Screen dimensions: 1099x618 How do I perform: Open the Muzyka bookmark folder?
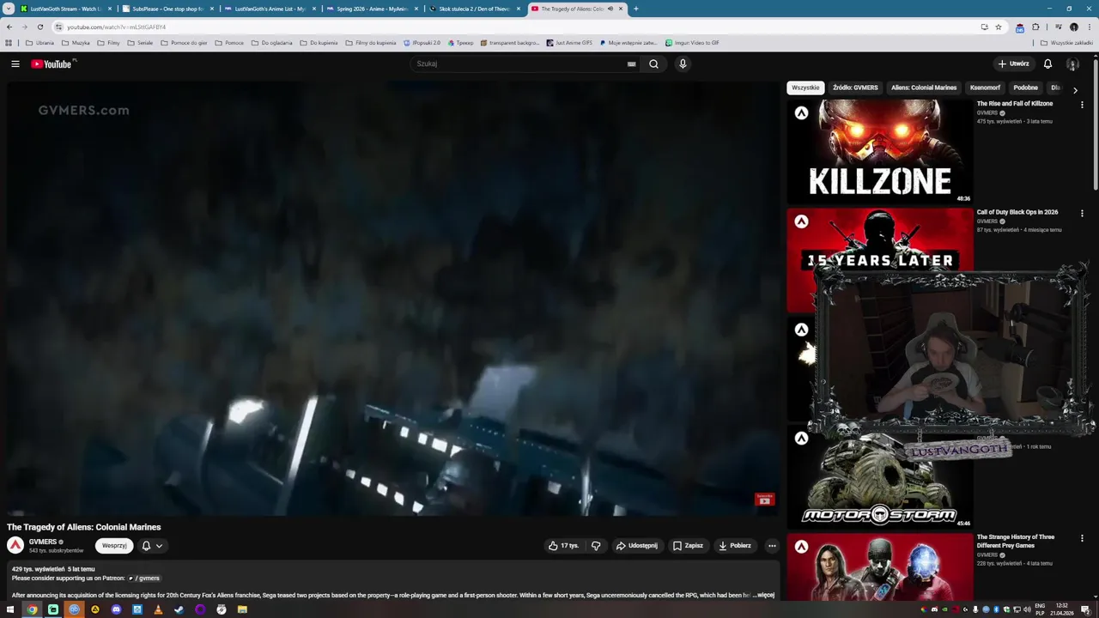tap(76, 42)
